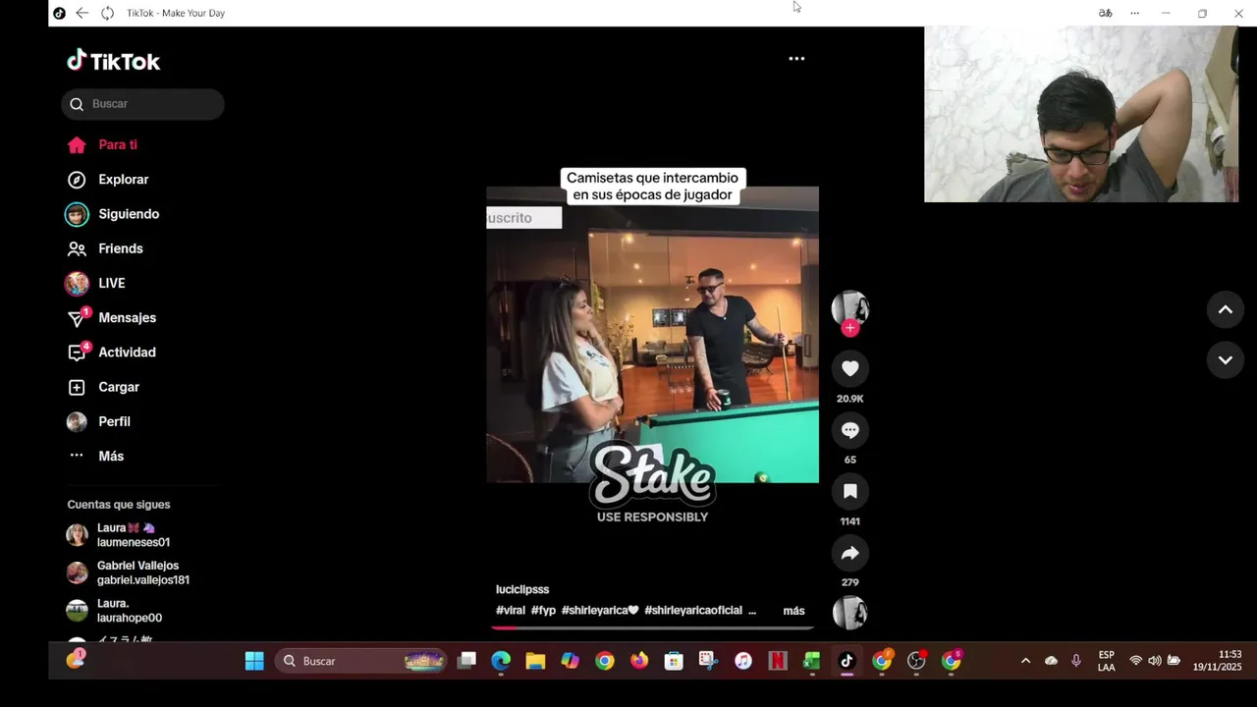1257x707 pixels.
Task: Like the video with the heart icon
Action: [850, 368]
